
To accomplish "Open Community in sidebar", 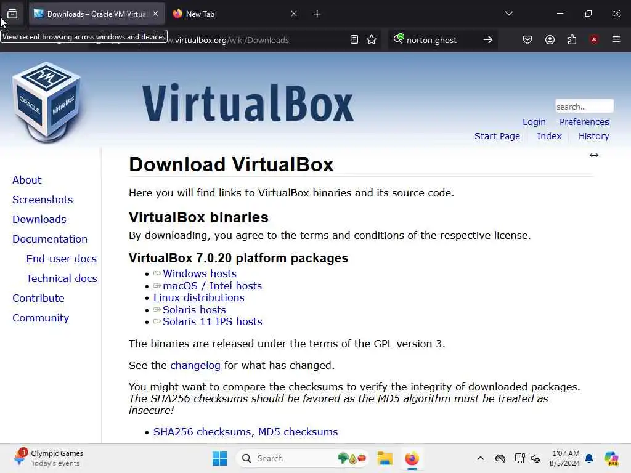I will tap(41, 318).
